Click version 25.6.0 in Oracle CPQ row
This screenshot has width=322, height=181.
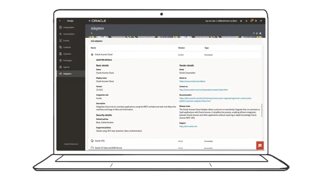(180, 141)
